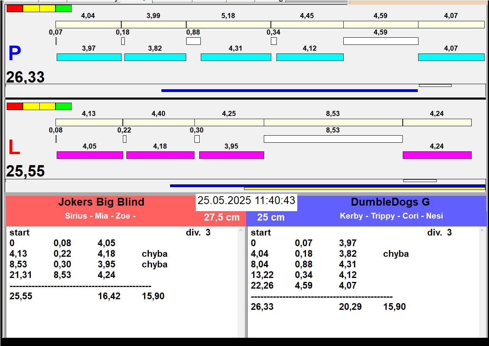The width and height of the screenshot is (489, 346).
Task: Click chyba in the 8,53 row
Action: pos(155,265)
